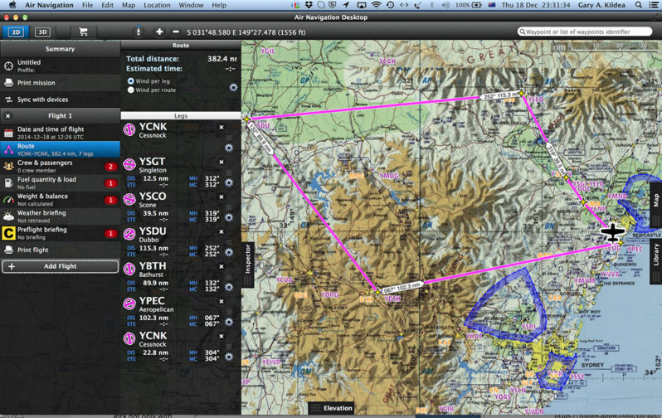Viewport: 662px width, 418px height.
Task: Remove the YSDU Dubbo leg
Action: click(x=221, y=231)
